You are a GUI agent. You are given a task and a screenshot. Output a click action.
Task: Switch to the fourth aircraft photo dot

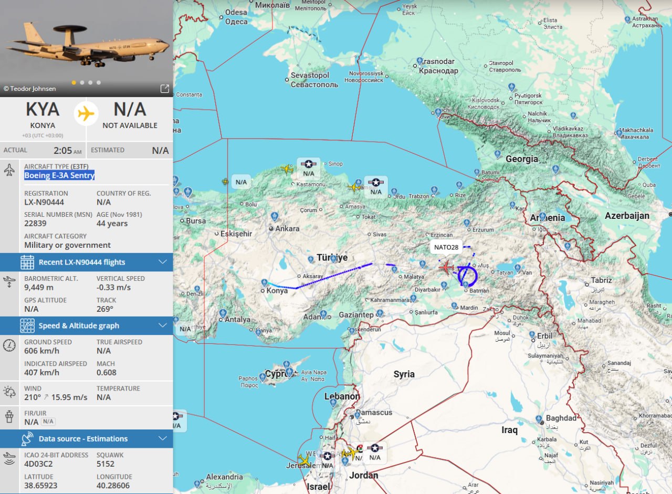99,82
